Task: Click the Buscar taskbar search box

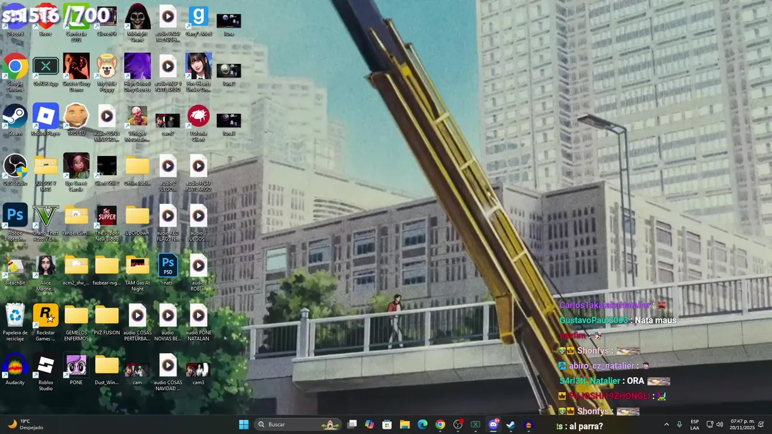Action: pos(299,424)
